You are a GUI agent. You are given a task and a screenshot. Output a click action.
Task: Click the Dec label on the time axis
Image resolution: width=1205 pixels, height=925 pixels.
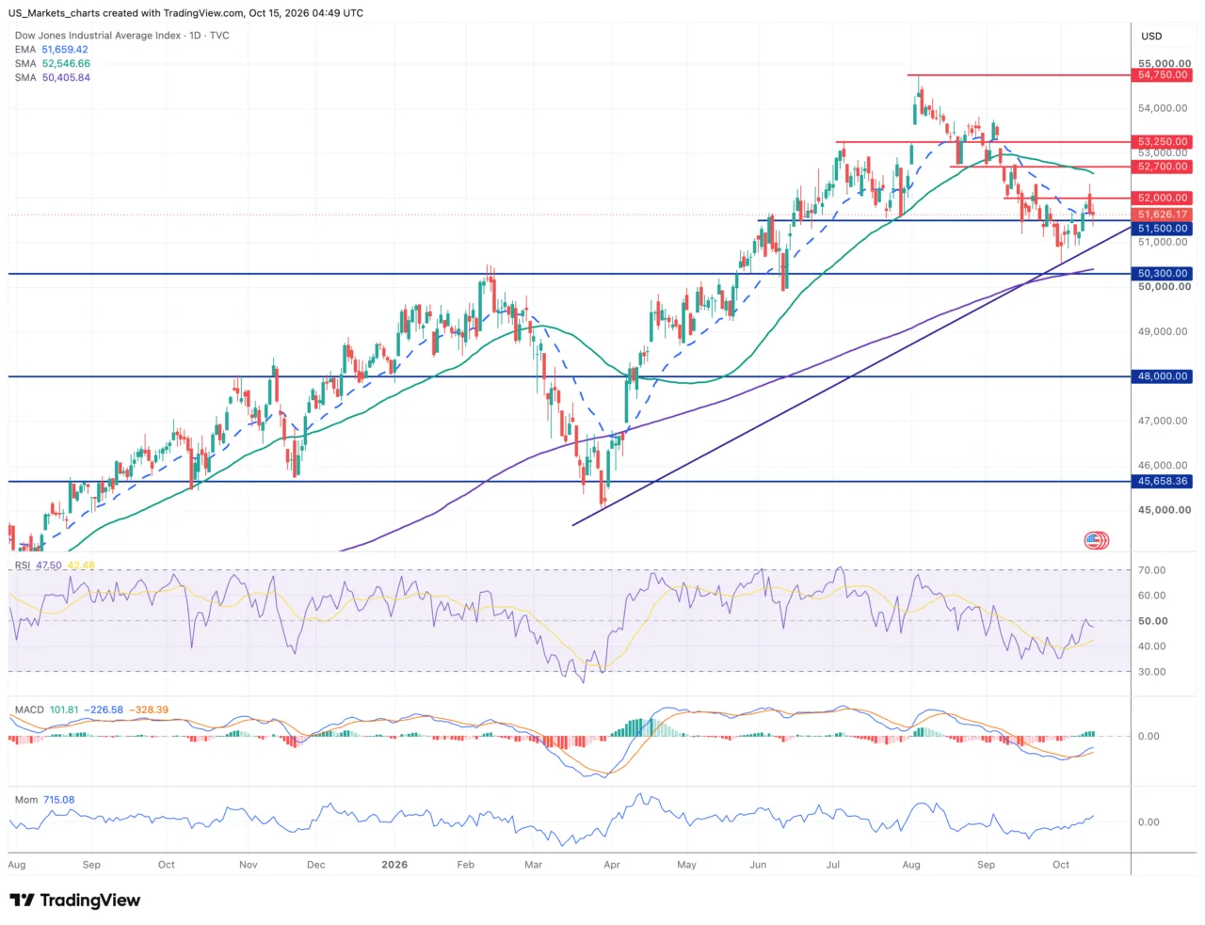coord(316,864)
